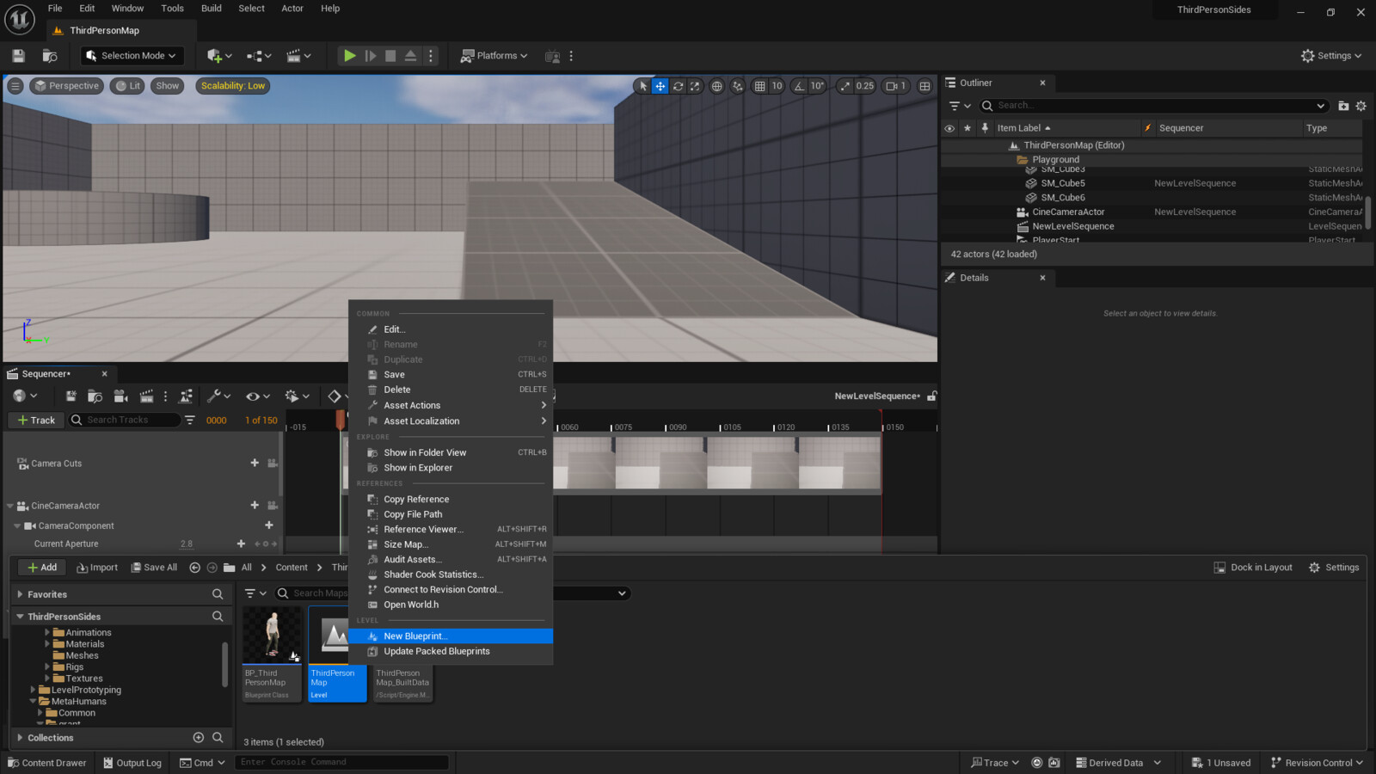Open the Build menu
This screenshot has height=774, width=1376.
coord(212,9)
